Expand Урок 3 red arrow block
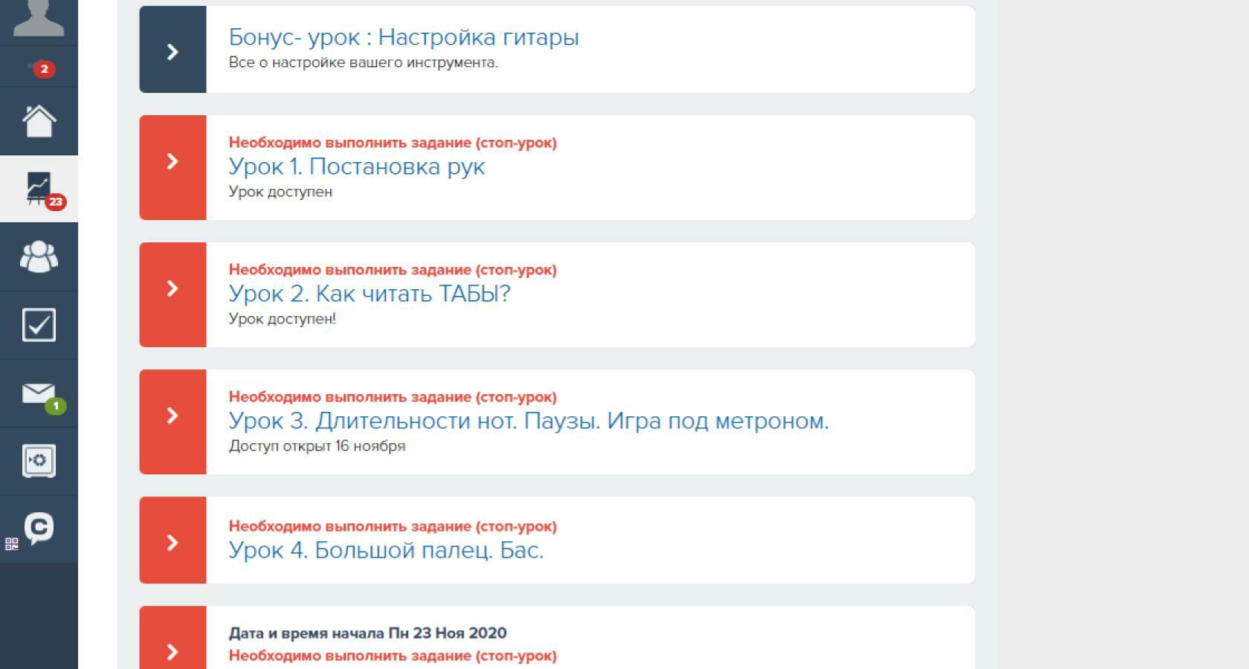 pyautogui.click(x=172, y=421)
